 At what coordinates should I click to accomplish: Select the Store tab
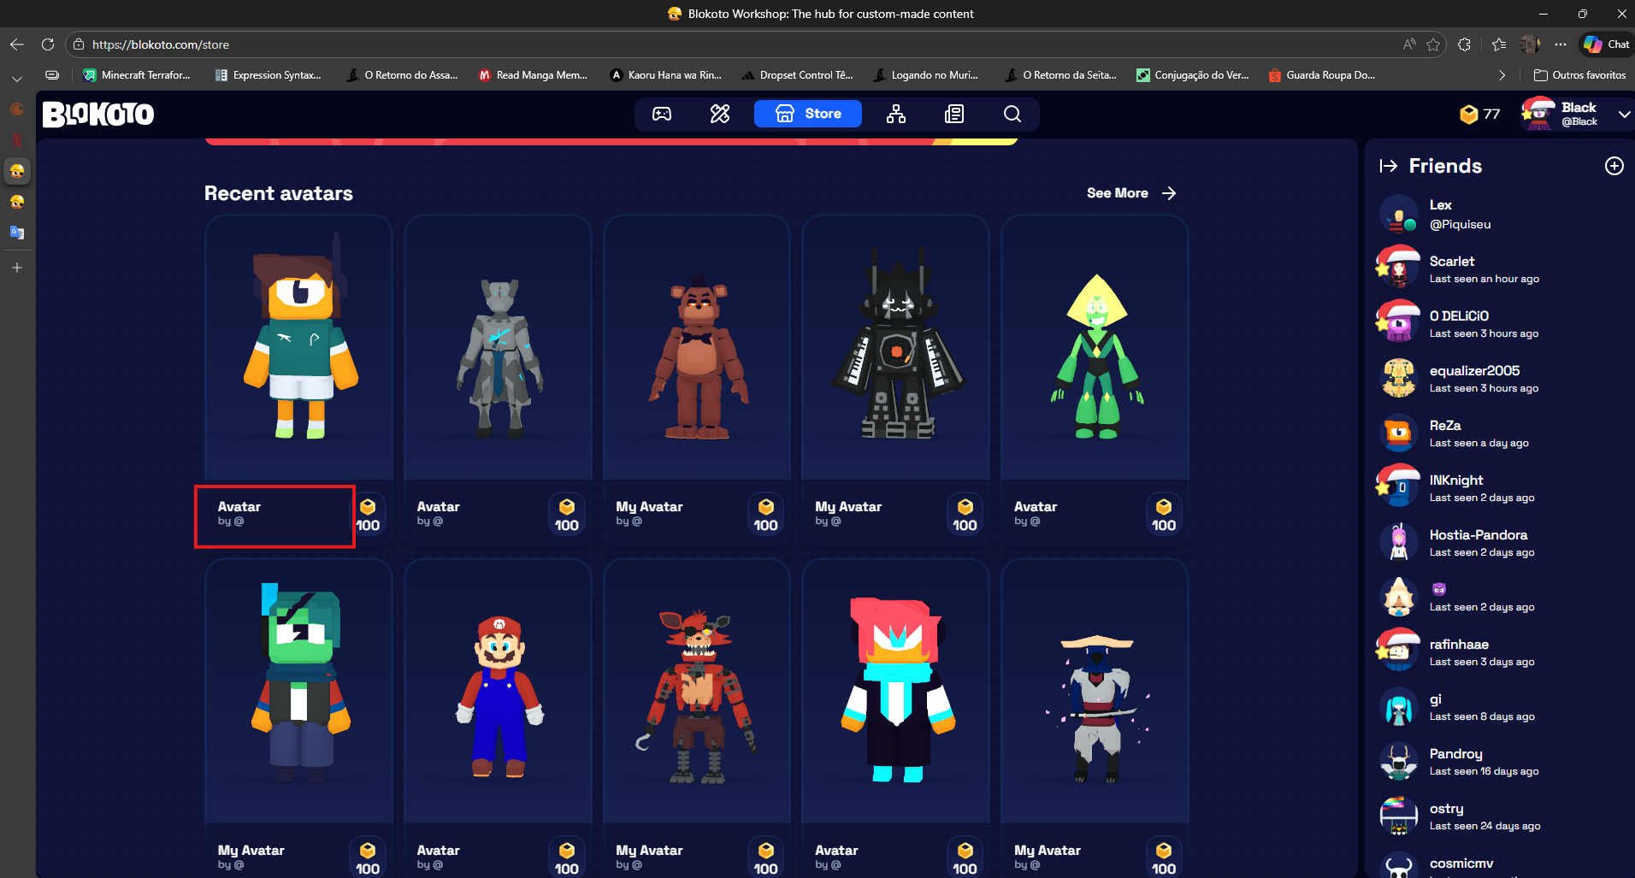808,114
